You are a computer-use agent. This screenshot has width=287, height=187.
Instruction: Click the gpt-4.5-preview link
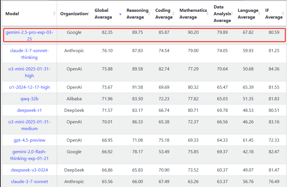pos(29,140)
